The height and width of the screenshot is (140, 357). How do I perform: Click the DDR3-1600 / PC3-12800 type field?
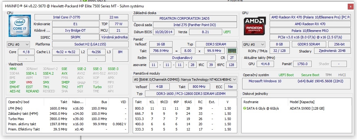(191, 94)
